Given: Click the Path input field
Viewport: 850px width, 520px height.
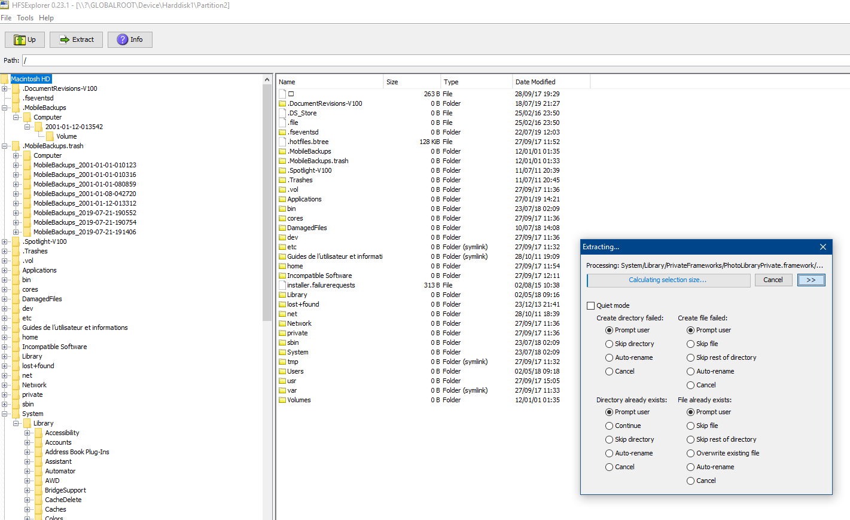Looking at the screenshot, I should (x=436, y=60).
